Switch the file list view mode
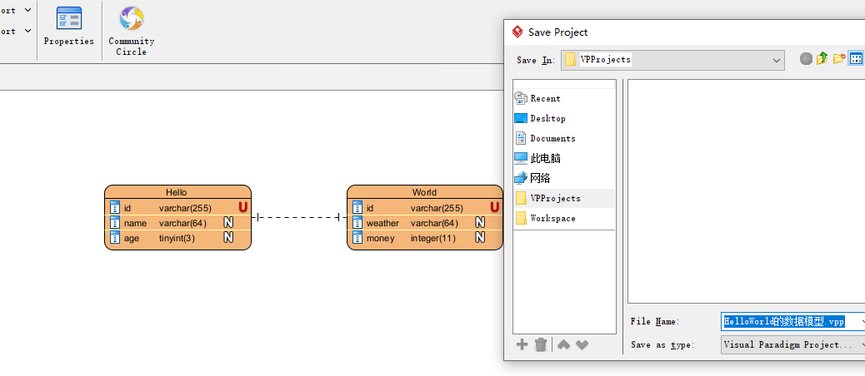865x376 pixels. [856, 58]
